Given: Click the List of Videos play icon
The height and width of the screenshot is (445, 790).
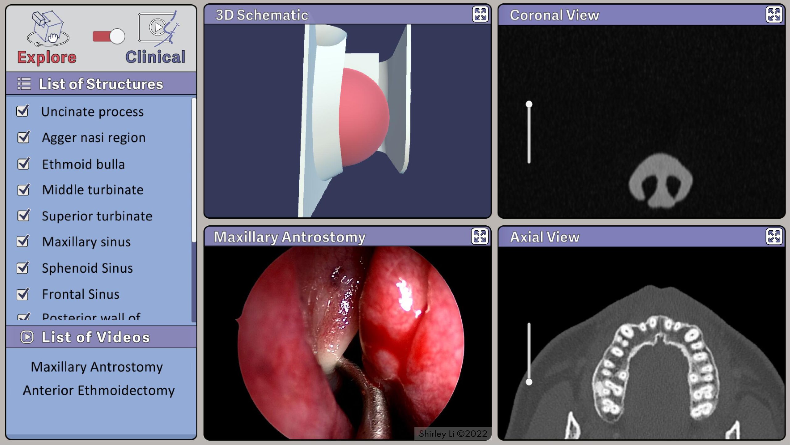Looking at the screenshot, I should pyautogui.click(x=27, y=337).
